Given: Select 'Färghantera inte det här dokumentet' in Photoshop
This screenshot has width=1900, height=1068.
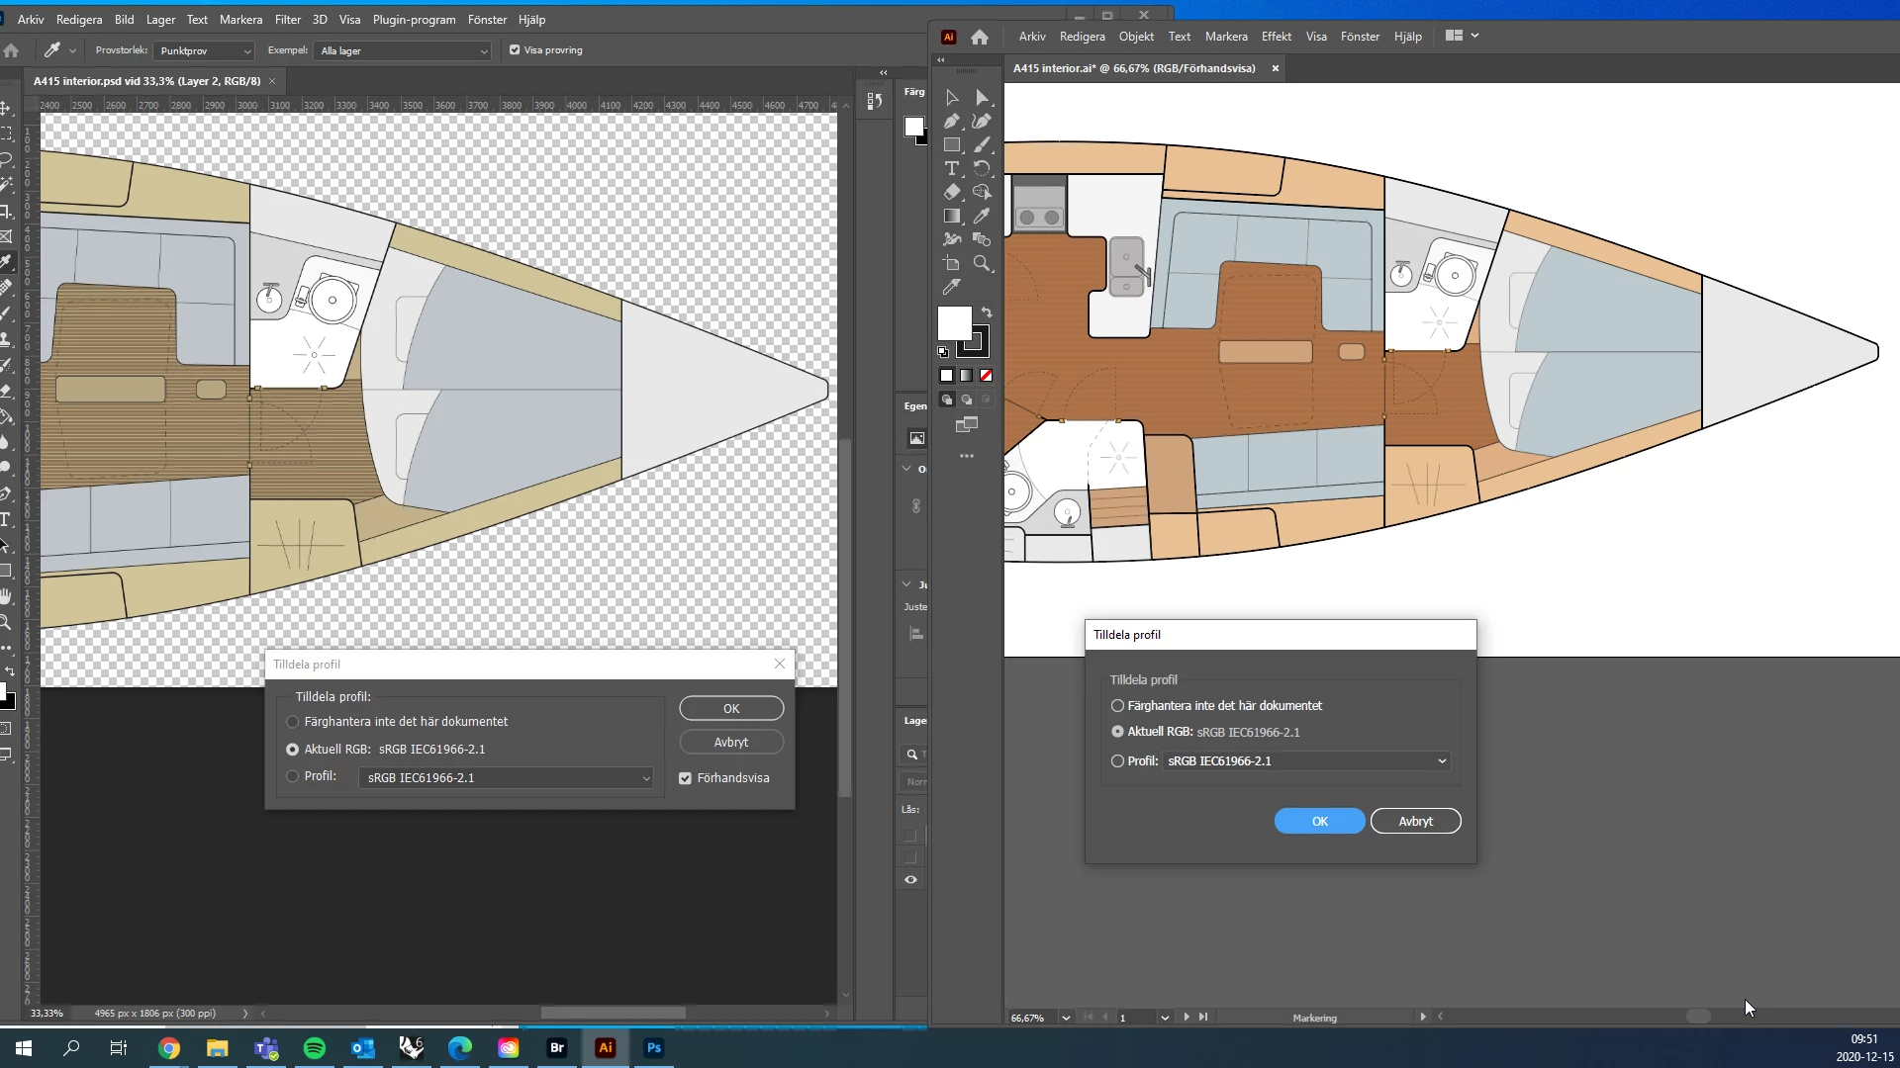Looking at the screenshot, I should tap(293, 722).
